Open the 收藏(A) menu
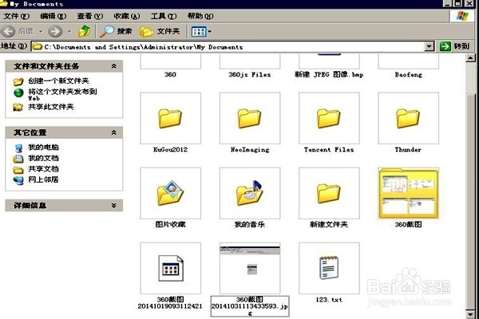Viewport: 479px width, 319px height. click(x=126, y=16)
